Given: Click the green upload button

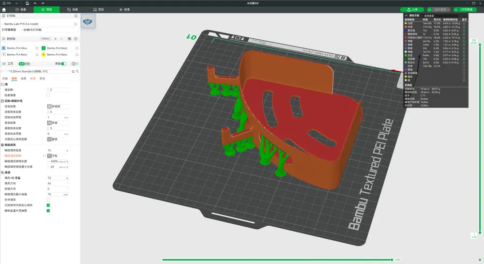Looking at the screenshot, I should [x=412, y=10].
